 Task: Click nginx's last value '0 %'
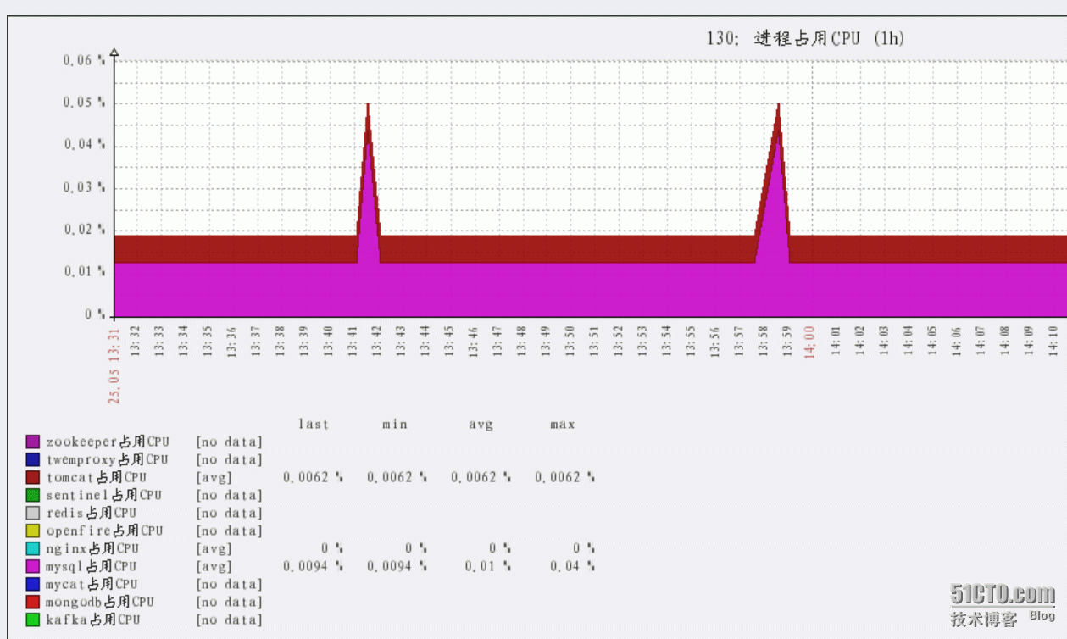coord(332,548)
